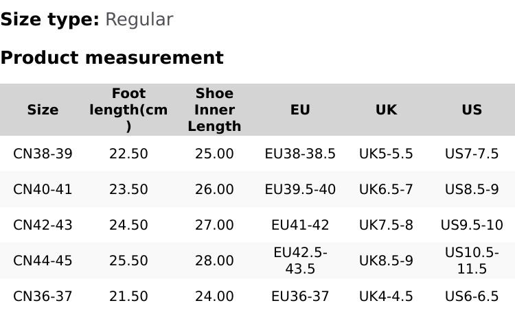Select the CN38-39 size cell
This screenshot has height=314, width=515.
[43, 154]
